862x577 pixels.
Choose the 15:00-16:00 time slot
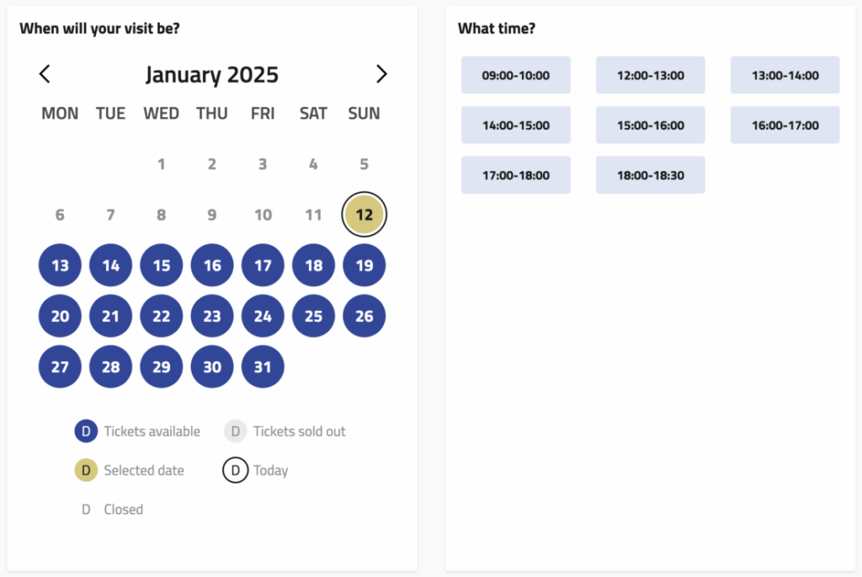[x=651, y=126]
